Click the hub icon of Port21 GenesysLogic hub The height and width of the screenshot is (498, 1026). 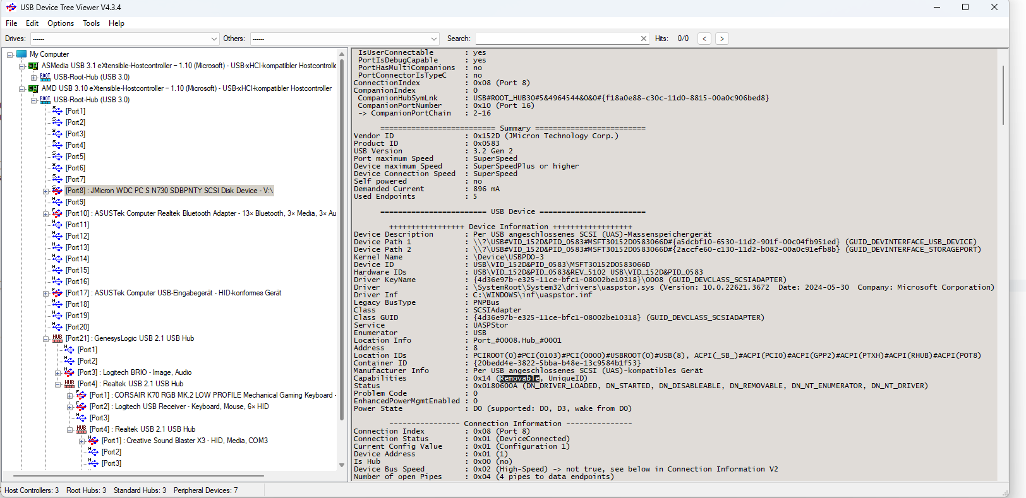tap(57, 338)
